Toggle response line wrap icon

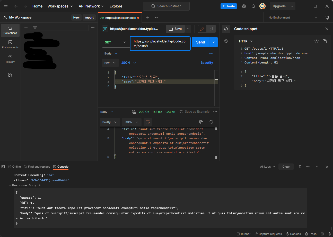(x=148, y=122)
